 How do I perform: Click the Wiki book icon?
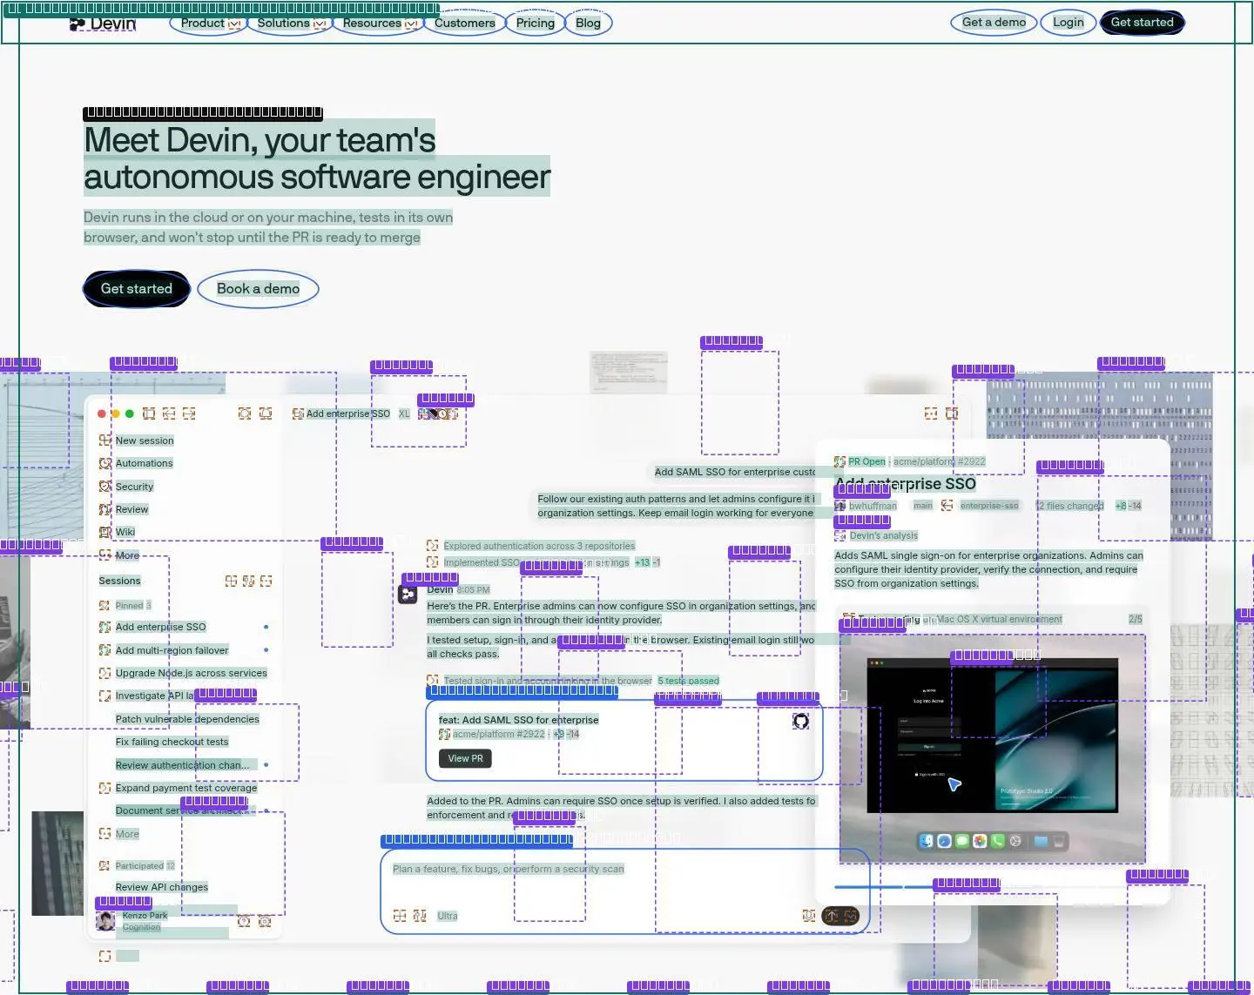pos(105,532)
